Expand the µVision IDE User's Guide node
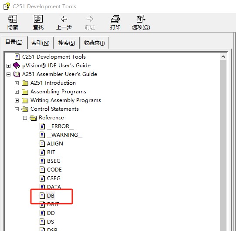 (8, 66)
